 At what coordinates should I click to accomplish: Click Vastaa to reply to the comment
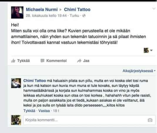[x=44, y=111]
